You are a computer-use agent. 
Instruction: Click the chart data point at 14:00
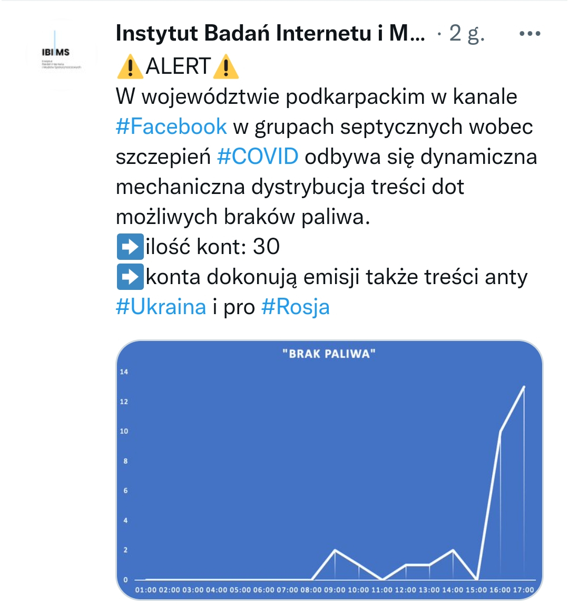tap(453, 550)
